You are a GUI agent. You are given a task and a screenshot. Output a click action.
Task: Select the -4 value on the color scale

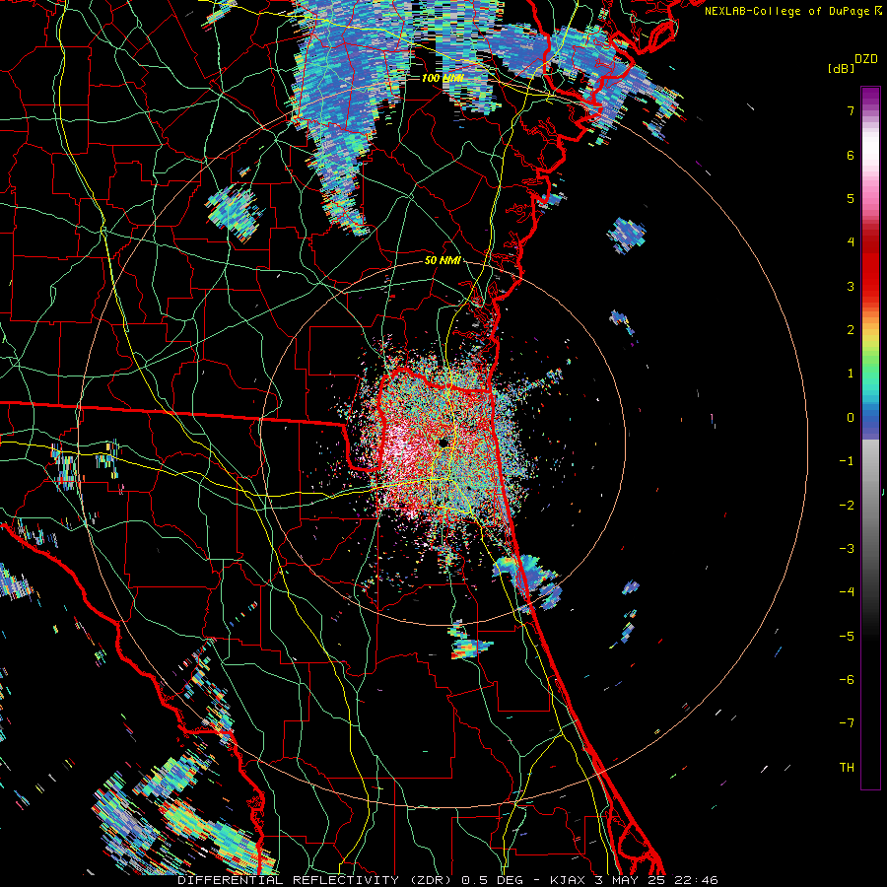click(x=847, y=592)
